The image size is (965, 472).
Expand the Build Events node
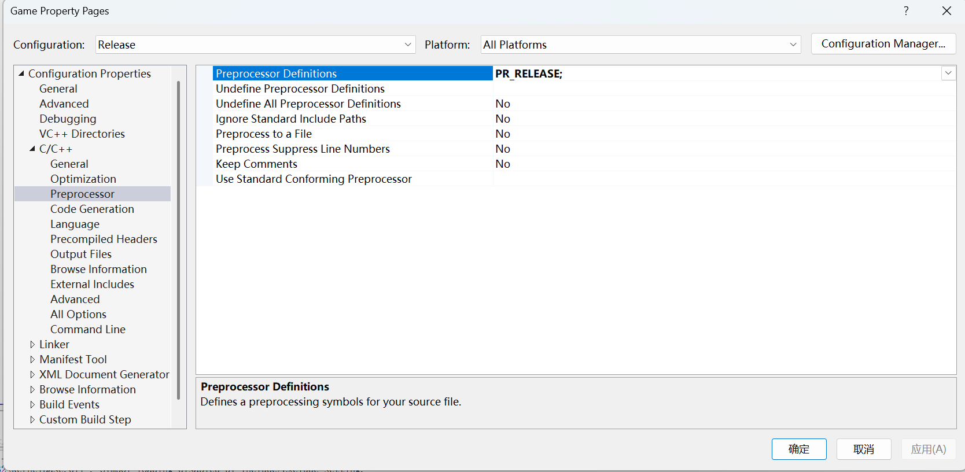click(x=32, y=404)
